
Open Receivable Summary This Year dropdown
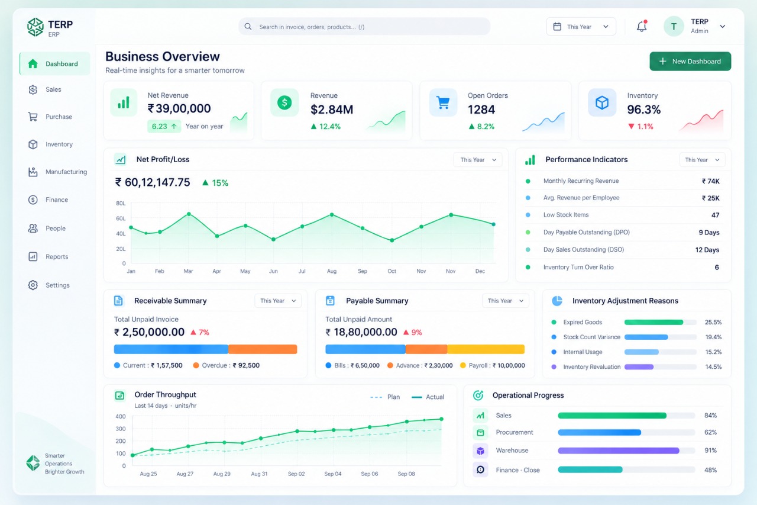(278, 301)
